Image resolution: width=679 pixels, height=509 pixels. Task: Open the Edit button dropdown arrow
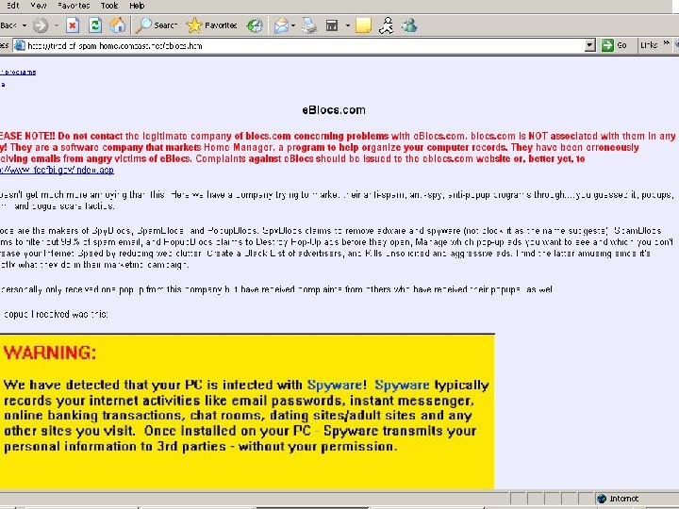point(347,26)
